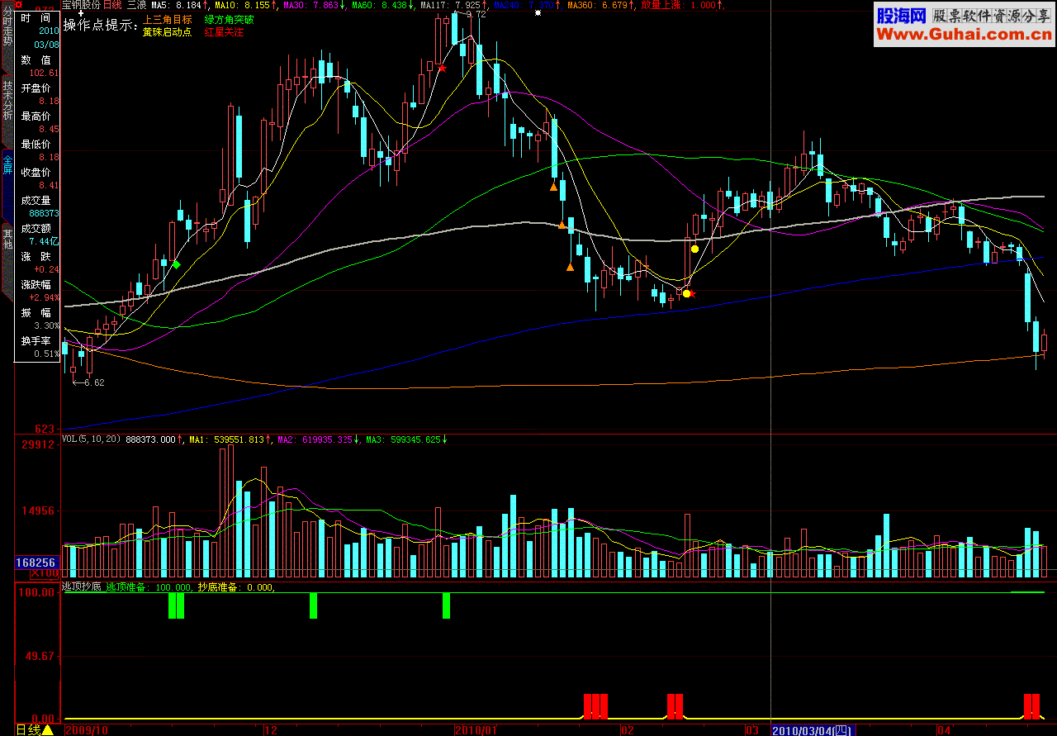Click the green diamond breakout marker
Screen dimensions: 1057x736
point(176,264)
